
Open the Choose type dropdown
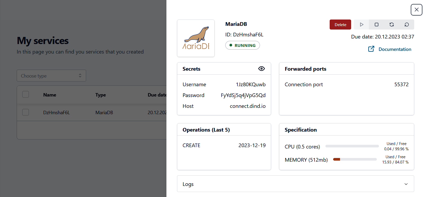51,76
